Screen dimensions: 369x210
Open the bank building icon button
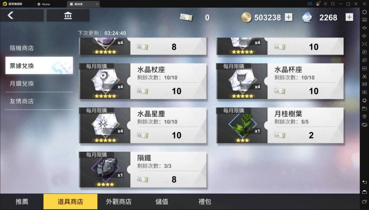68,15
